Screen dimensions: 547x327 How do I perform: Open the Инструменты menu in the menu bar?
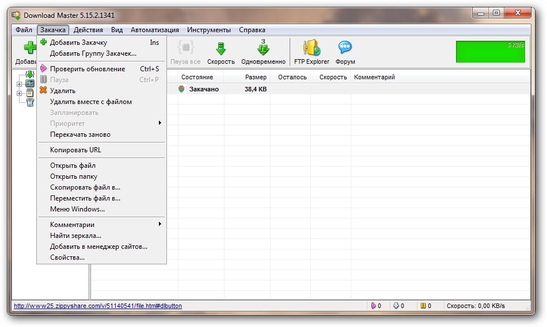pyautogui.click(x=209, y=30)
